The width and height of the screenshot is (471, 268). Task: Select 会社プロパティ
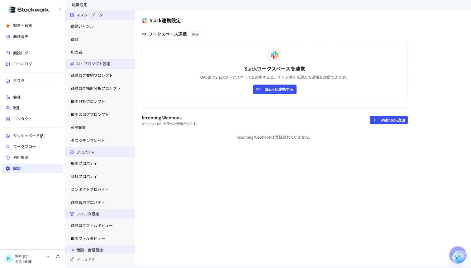[100, 177]
